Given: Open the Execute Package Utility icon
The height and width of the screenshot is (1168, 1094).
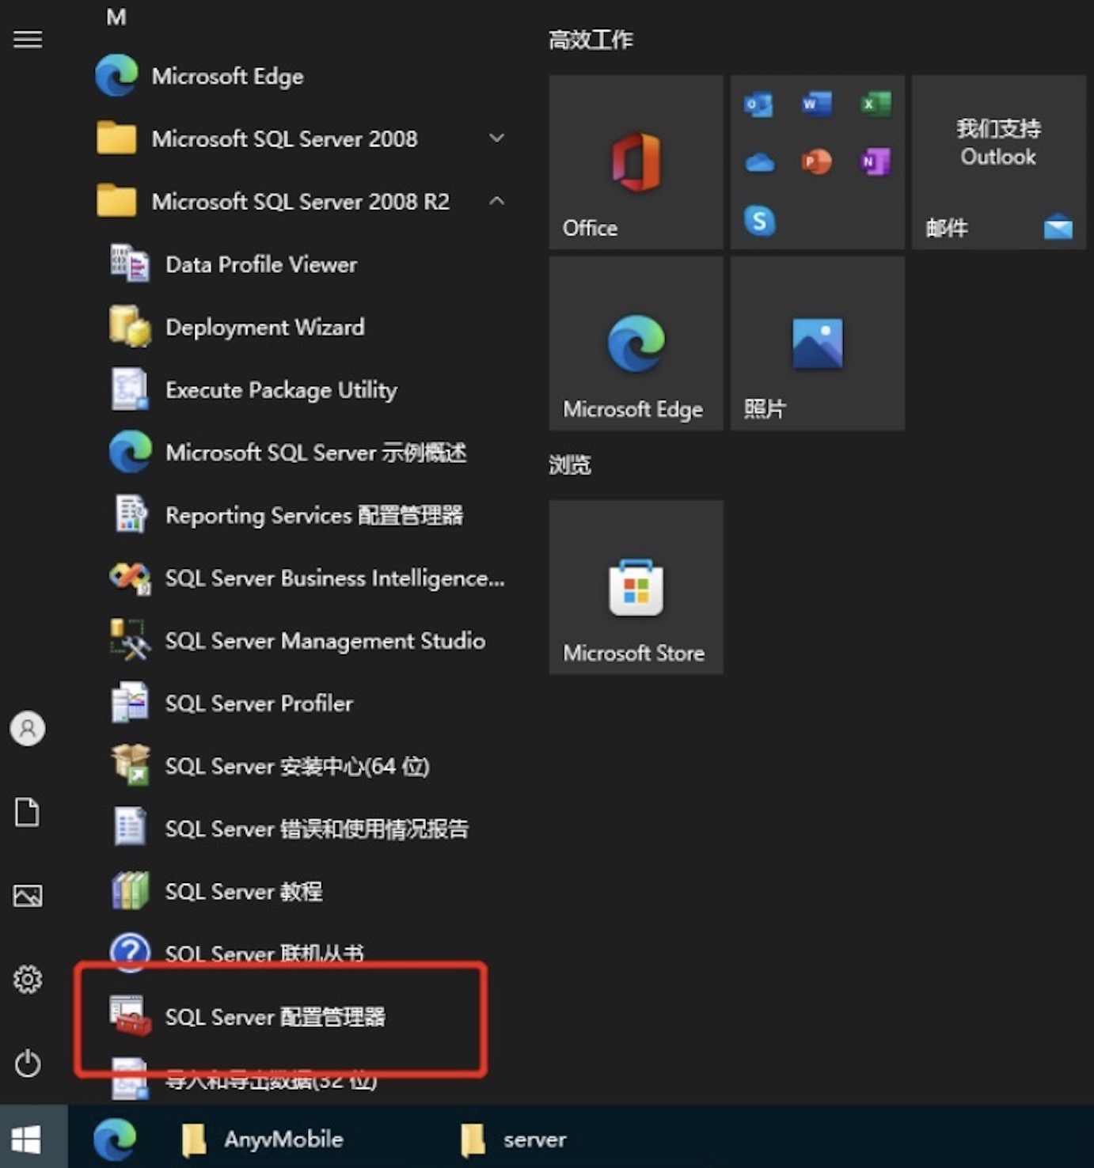Looking at the screenshot, I should click(x=130, y=389).
